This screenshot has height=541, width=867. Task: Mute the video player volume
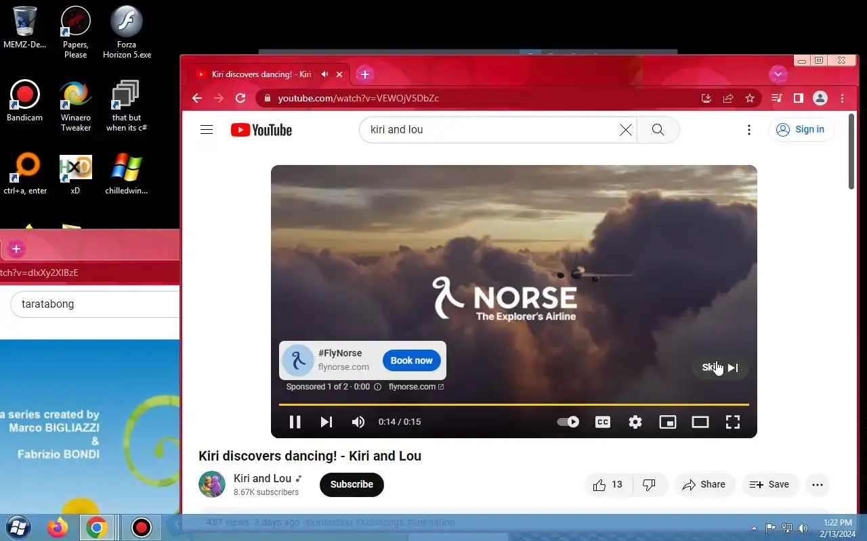click(358, 422)
